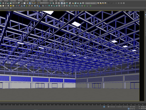Open the Customize menu
This screenshot has height=110, width=146.
(x=33, y=1)
